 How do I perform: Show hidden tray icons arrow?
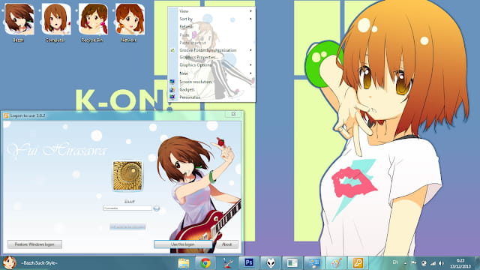[x=405, y=263]
